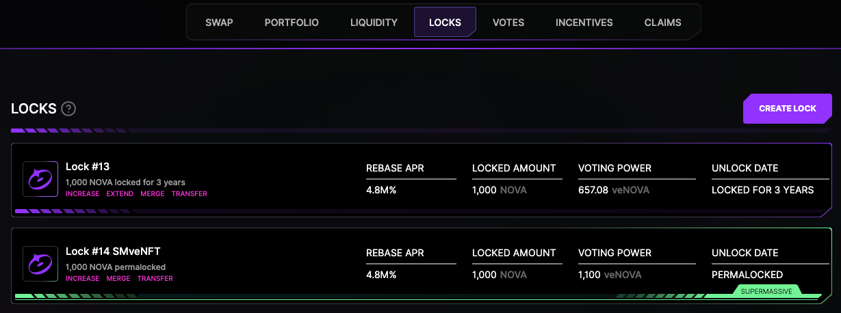The image size is (841, 313).
Task: Click the Lock #13 title text
Action: [x=88, y=167]
